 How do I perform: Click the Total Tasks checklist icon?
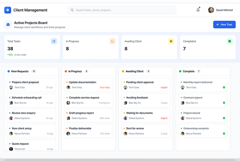54,41
